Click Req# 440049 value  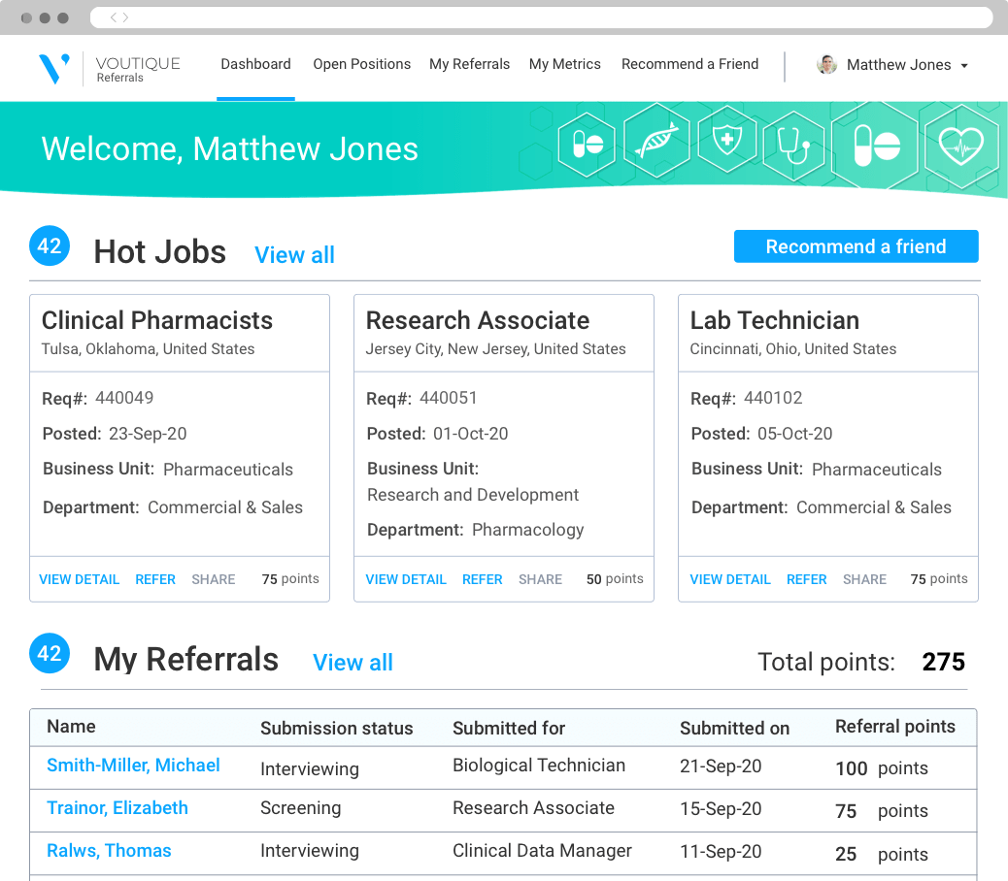[124, 398]
